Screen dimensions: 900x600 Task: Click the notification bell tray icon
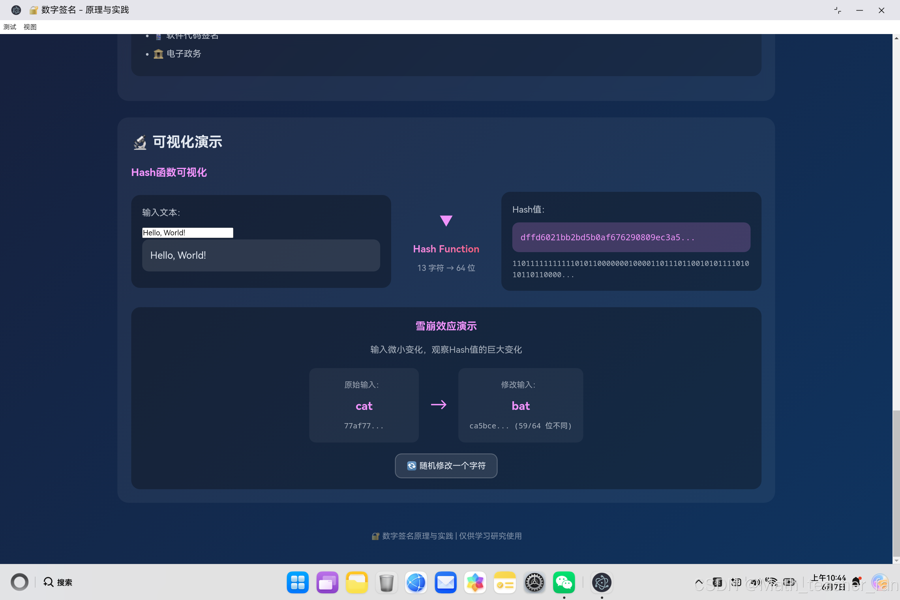pos(857,582)
